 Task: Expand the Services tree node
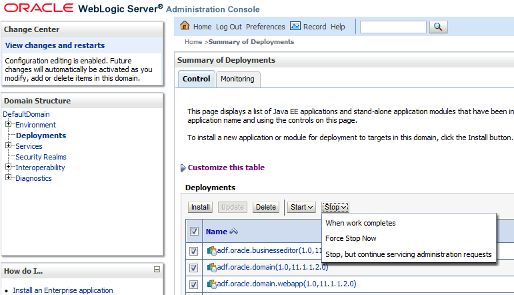click(9, 145)
